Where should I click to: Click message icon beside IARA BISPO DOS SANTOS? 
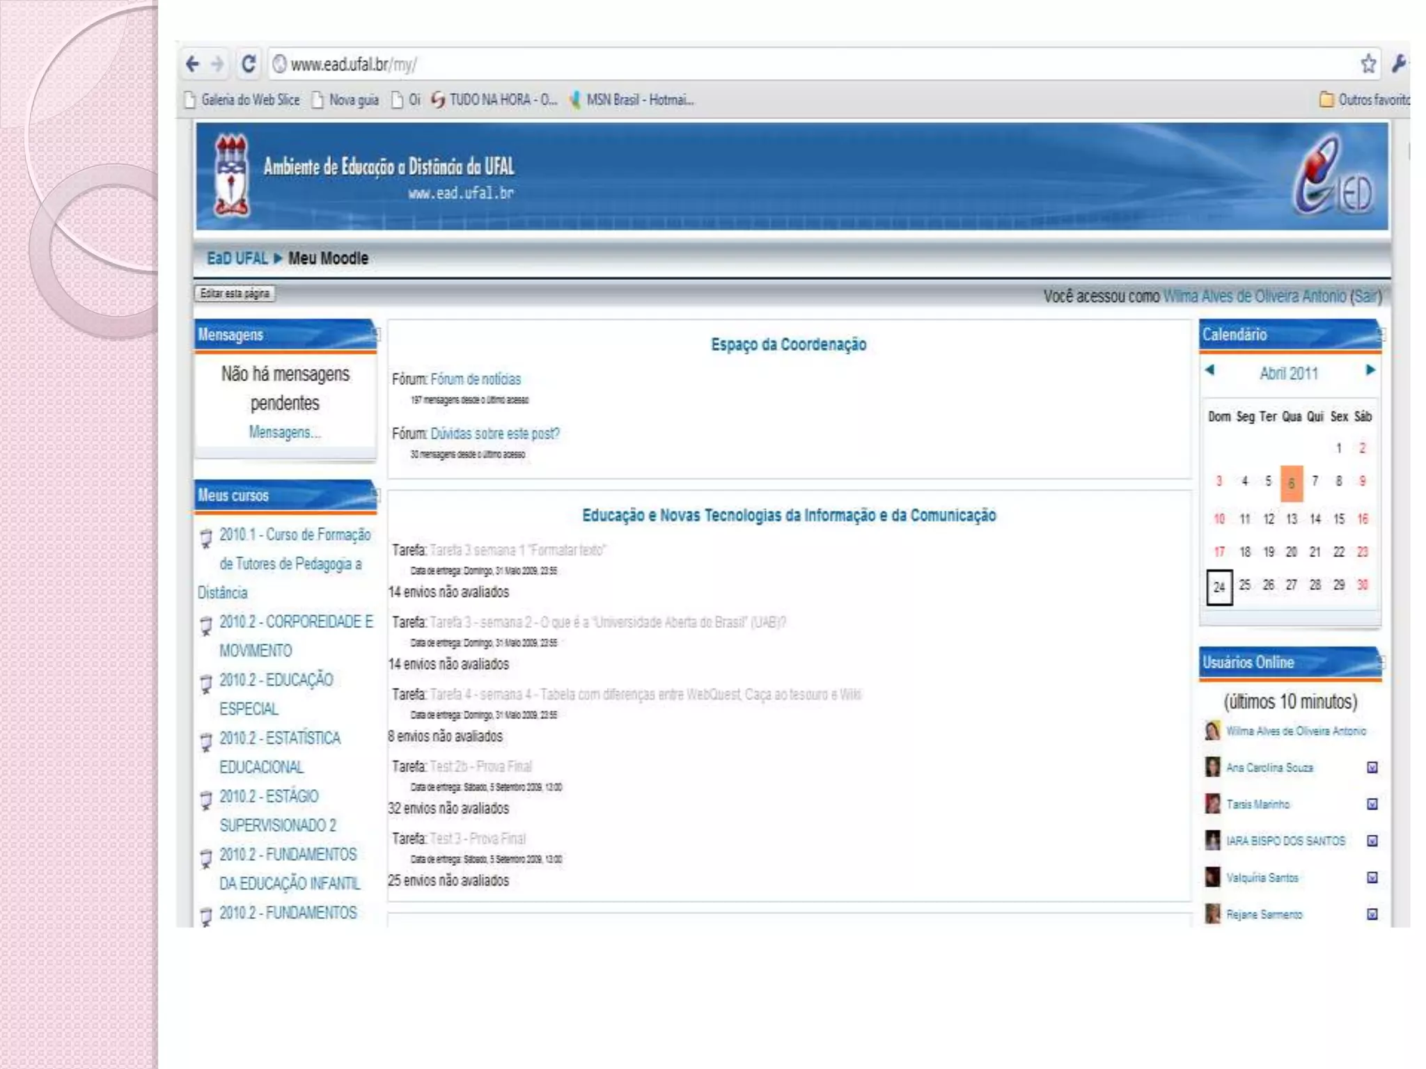click(1372, 841)
